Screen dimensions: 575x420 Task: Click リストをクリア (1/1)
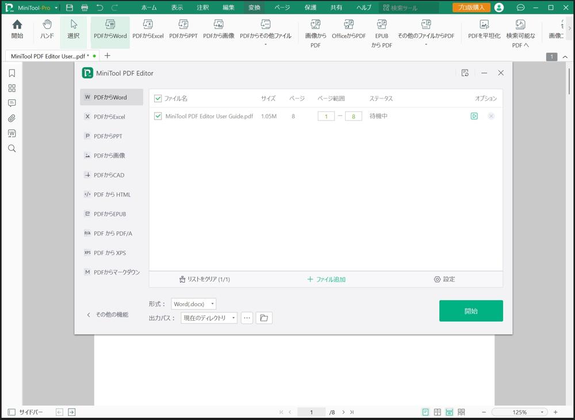(205, 279)
